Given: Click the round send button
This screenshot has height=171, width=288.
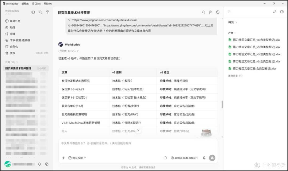Looking at the screenshot, I should click(212, 158).
